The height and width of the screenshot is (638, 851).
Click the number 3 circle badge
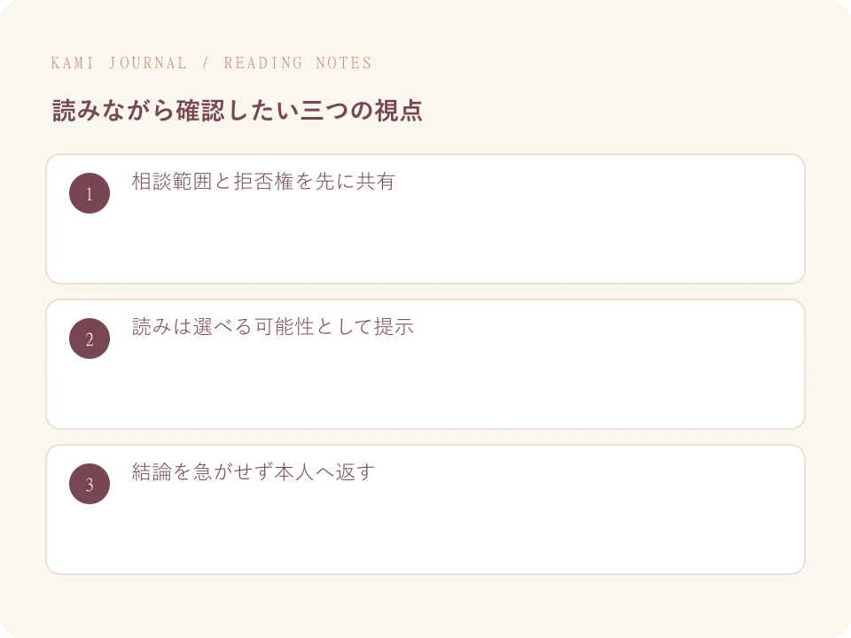point(90,484)
